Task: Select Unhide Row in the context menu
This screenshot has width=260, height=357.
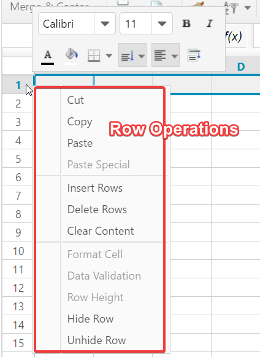Action: [x=97, y=340]
